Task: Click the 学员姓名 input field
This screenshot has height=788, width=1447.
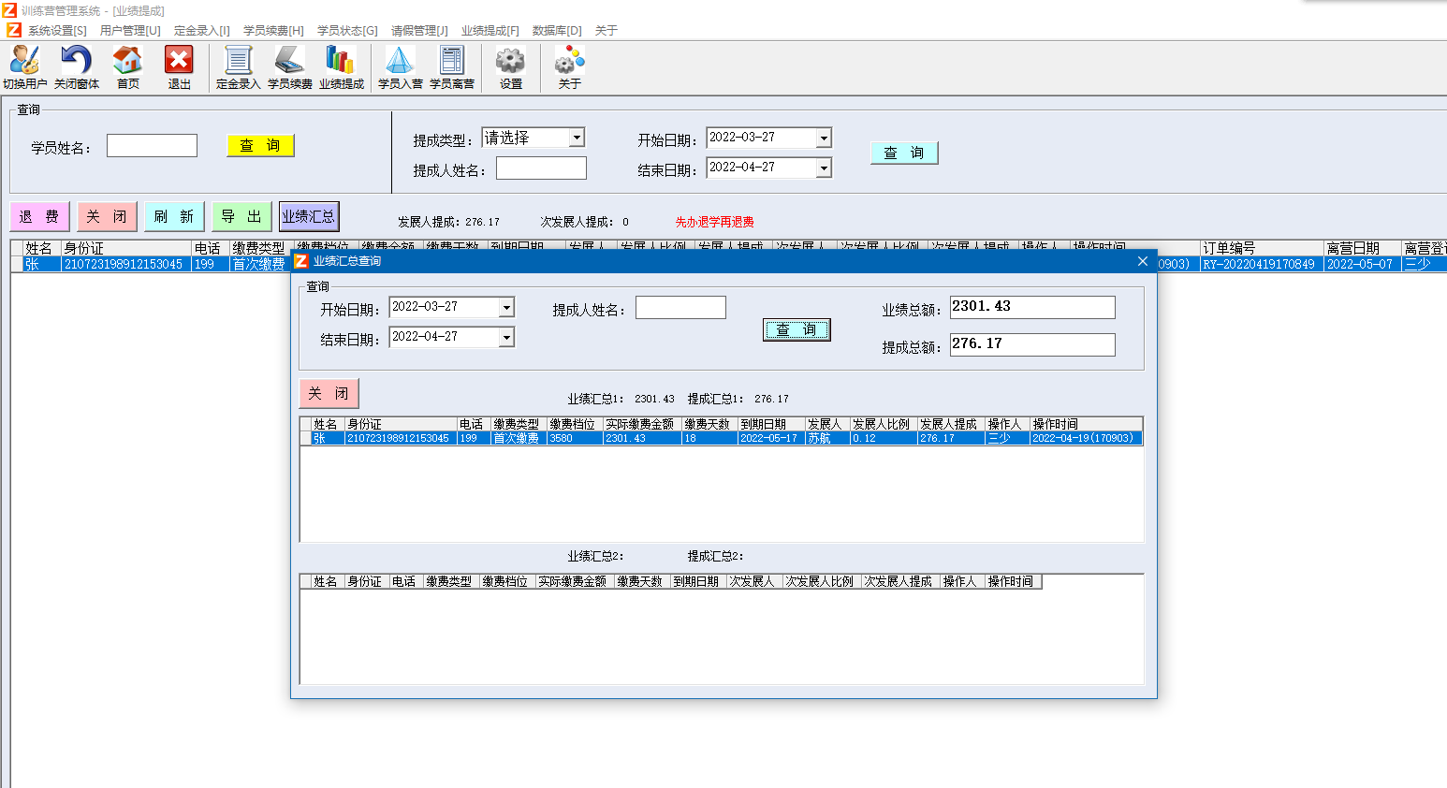Action: pos(152,145)
